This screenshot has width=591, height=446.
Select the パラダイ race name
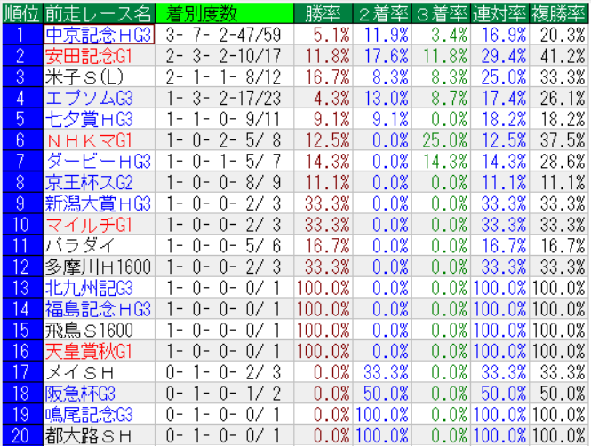coord(79,246)
